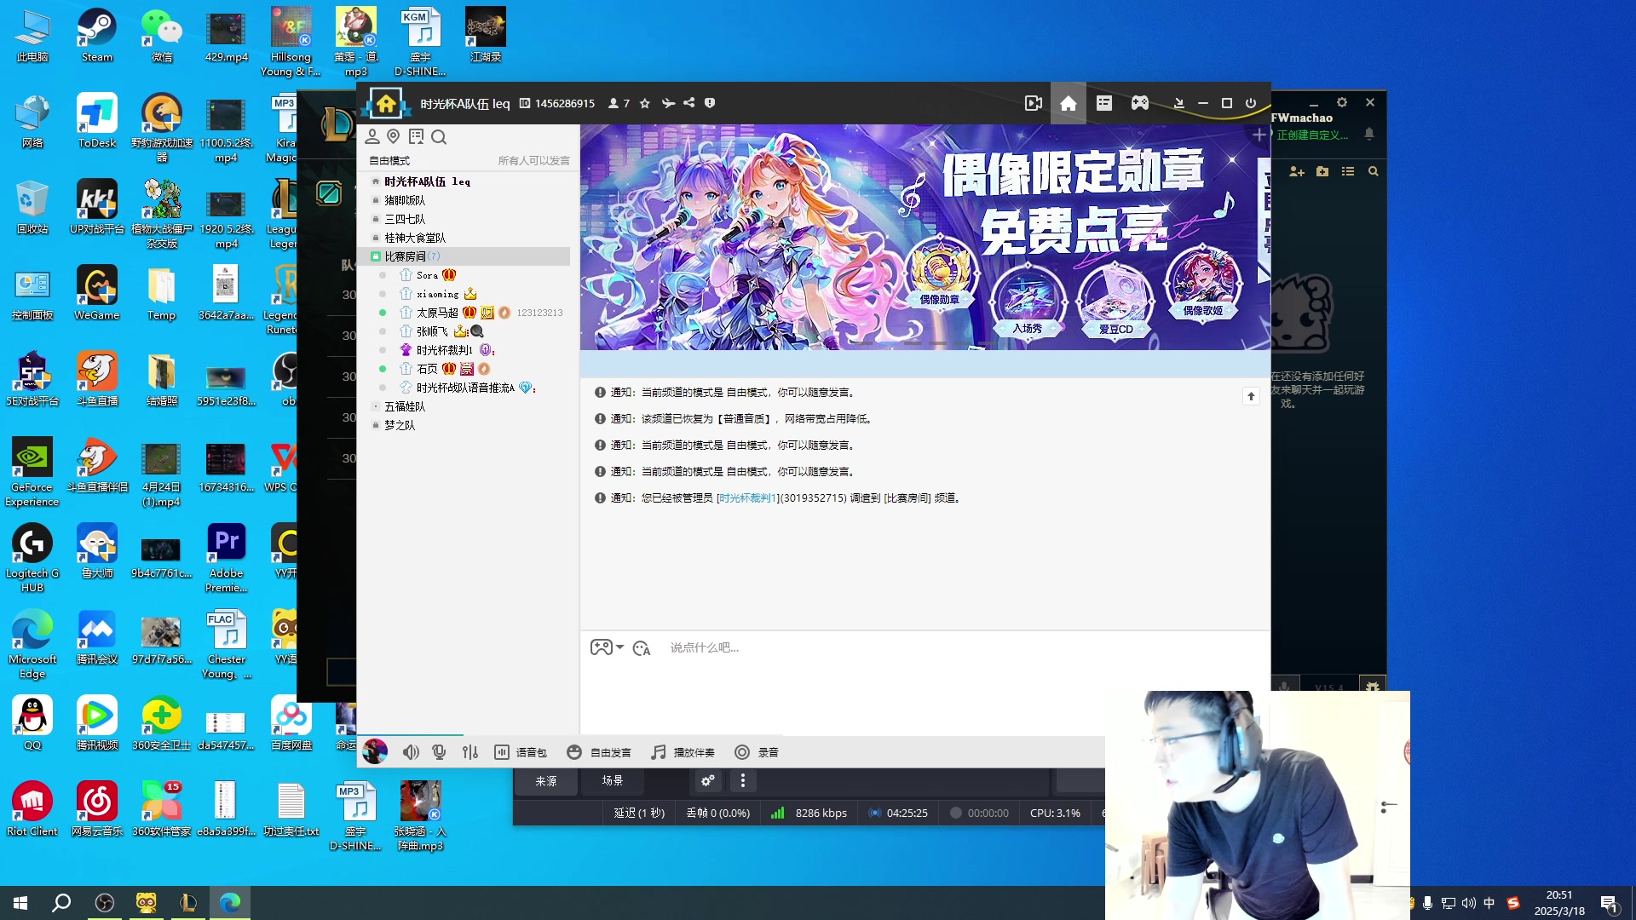
Task: Click the plus icon on banner corner
Action: tap(1259, 135)
